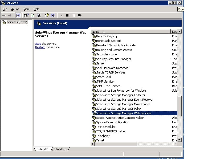
Task: Click the gear icon beside Smart Card
Action: coord(94,77)
